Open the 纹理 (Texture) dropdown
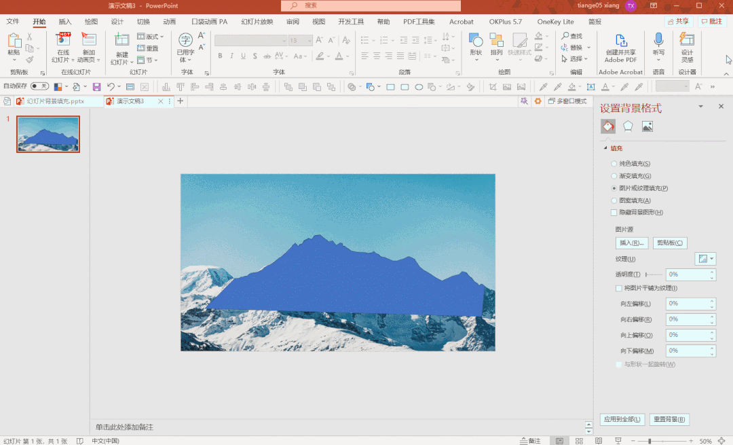 705,259
